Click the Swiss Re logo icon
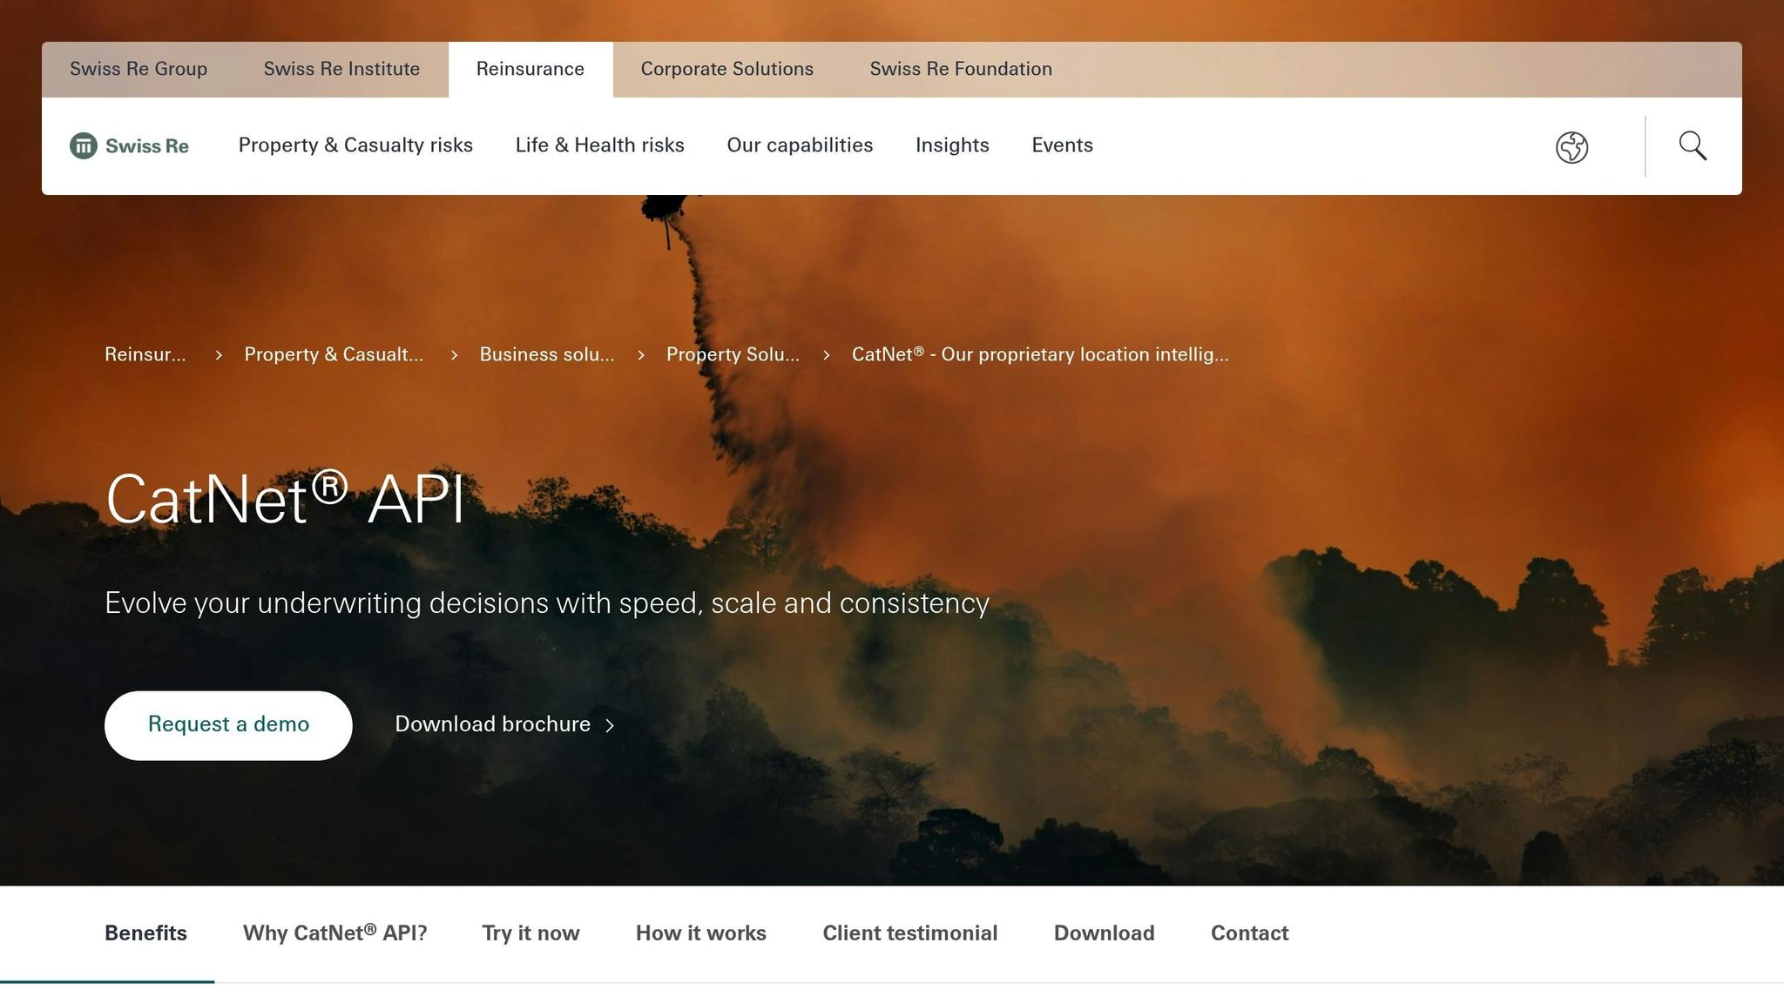 click(x=84, y=146)
